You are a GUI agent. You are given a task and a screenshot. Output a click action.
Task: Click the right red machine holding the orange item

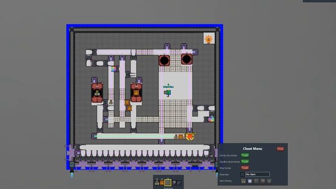[136, 92]
